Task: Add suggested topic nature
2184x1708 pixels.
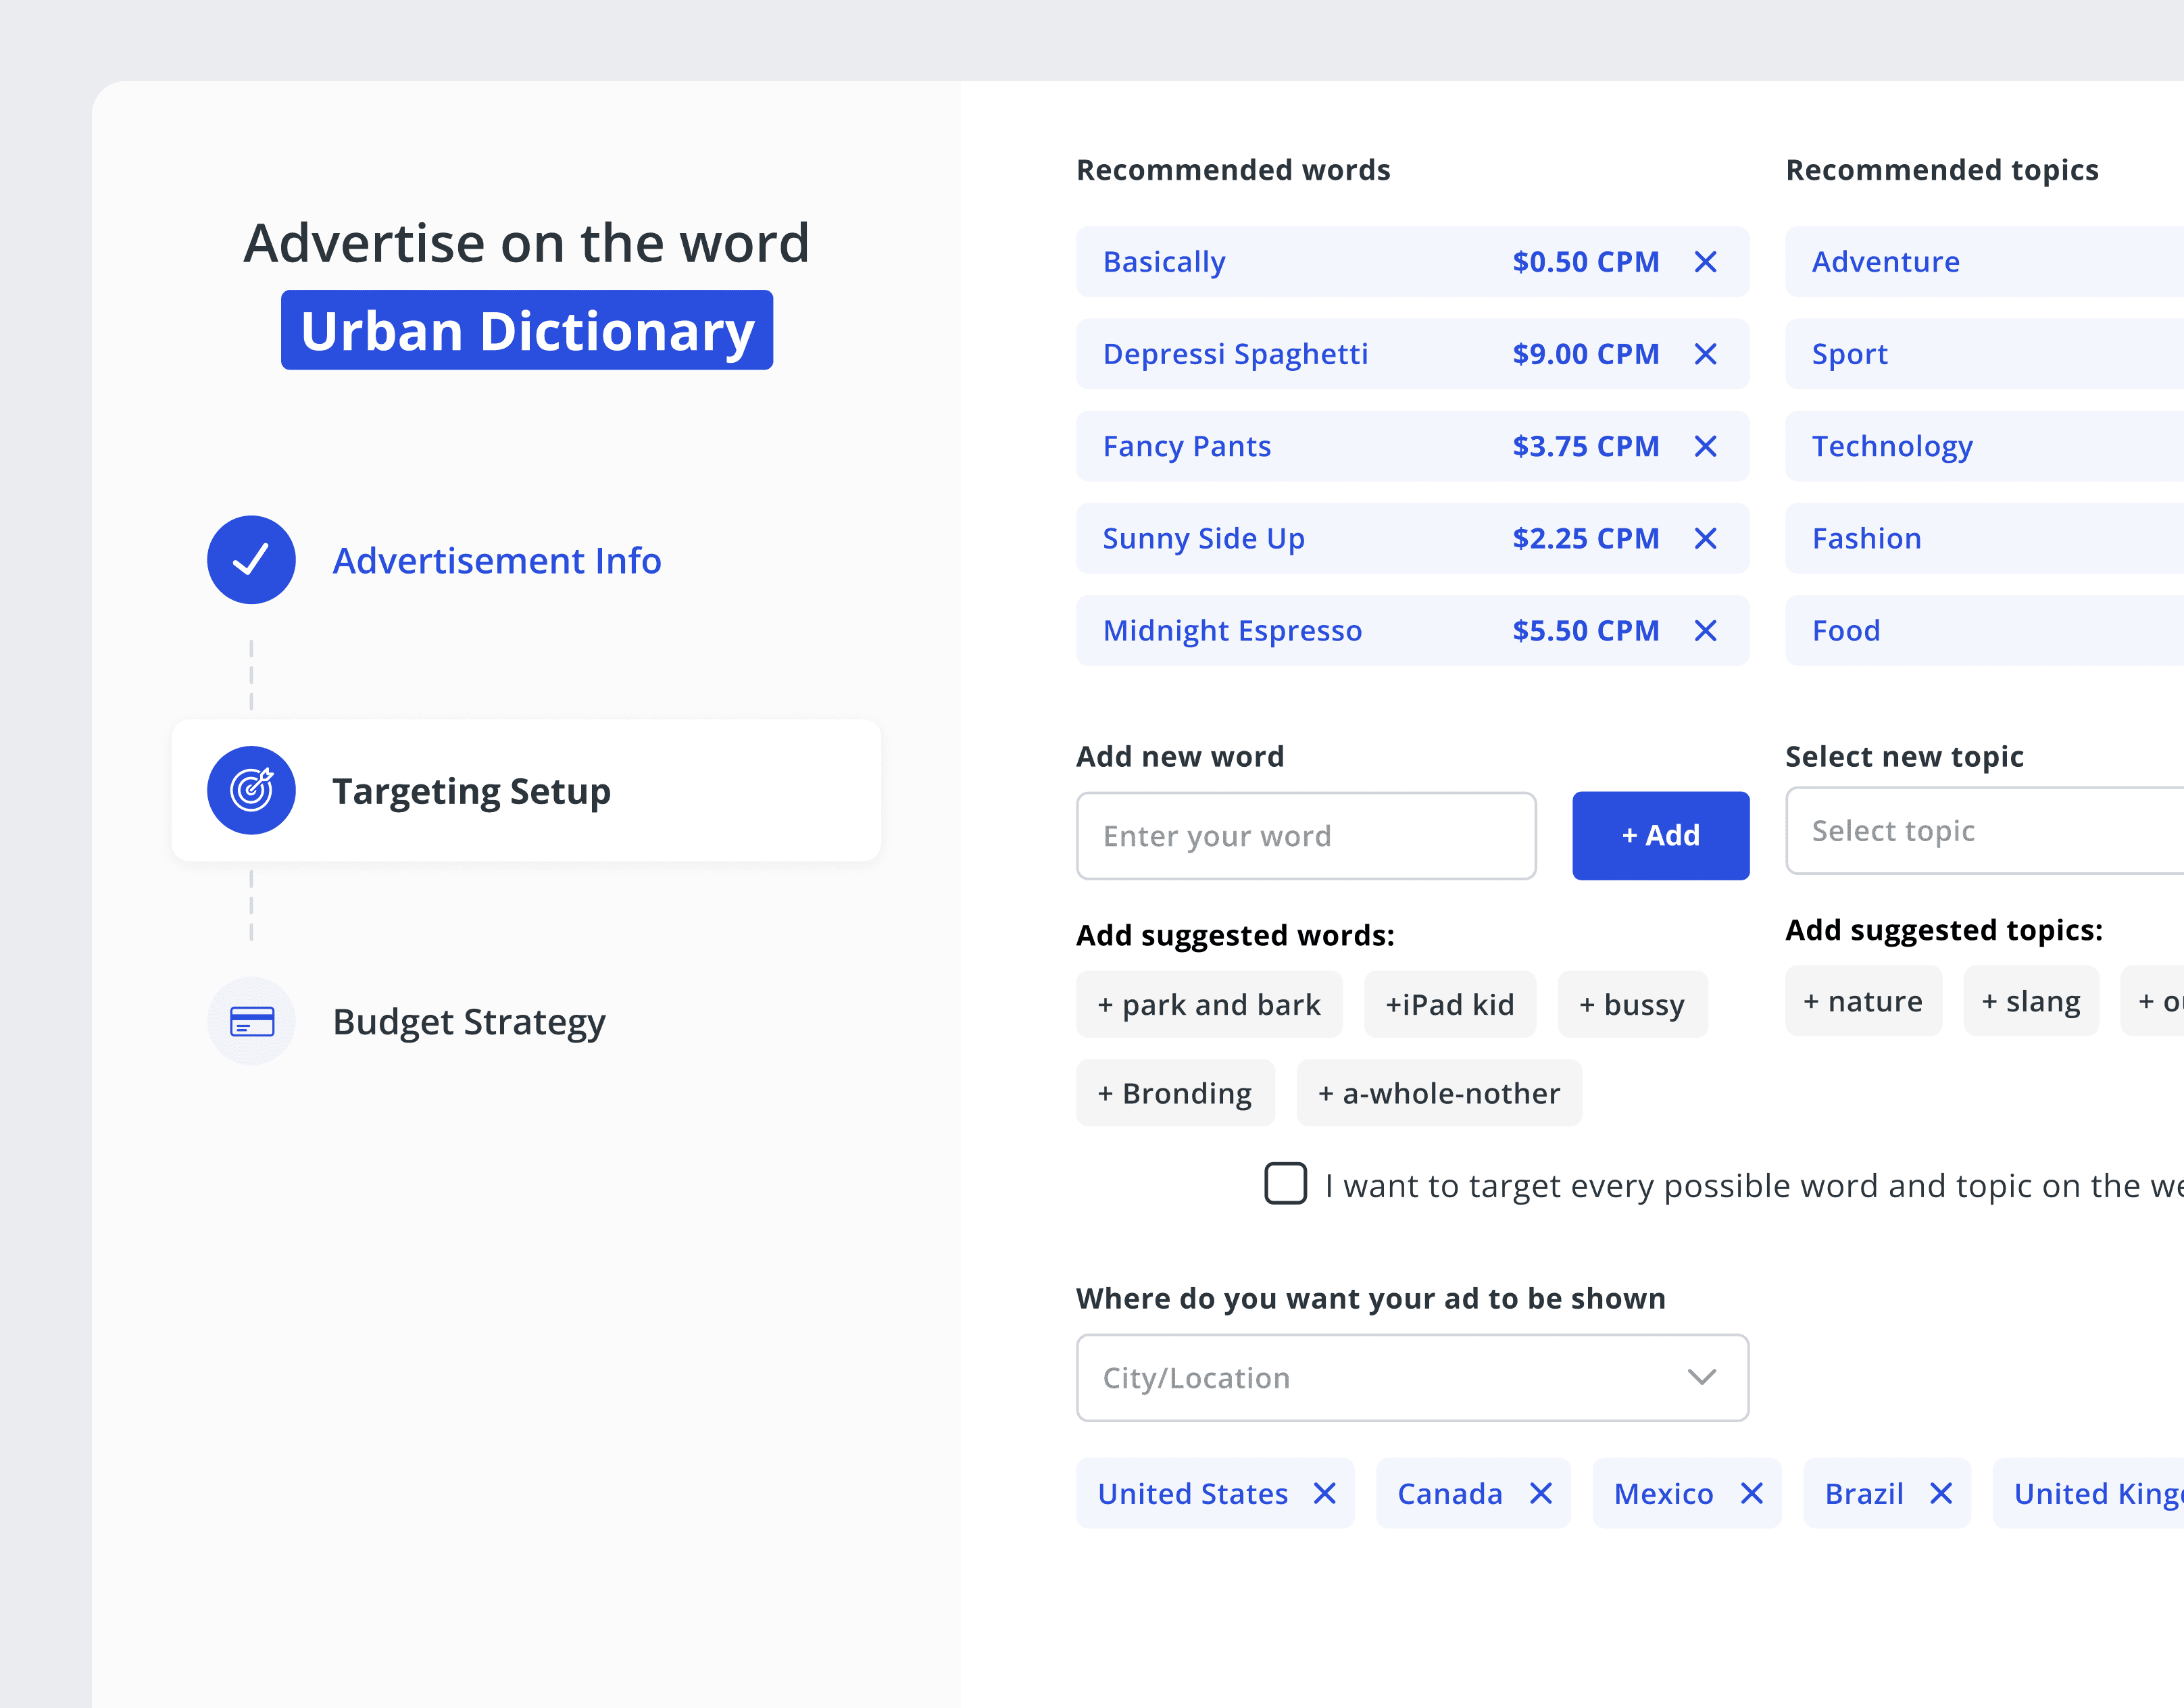Action: coord(1863,1001)
